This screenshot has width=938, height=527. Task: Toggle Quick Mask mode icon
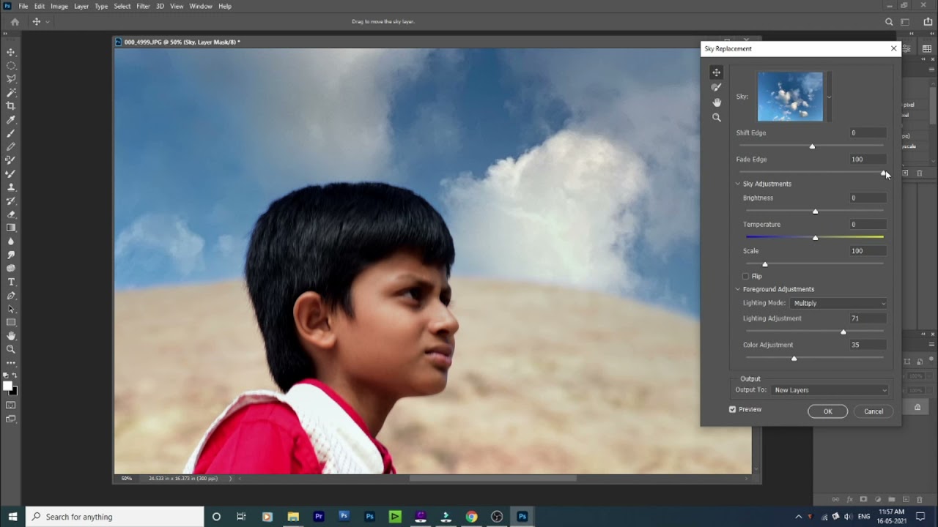[11, 405]
